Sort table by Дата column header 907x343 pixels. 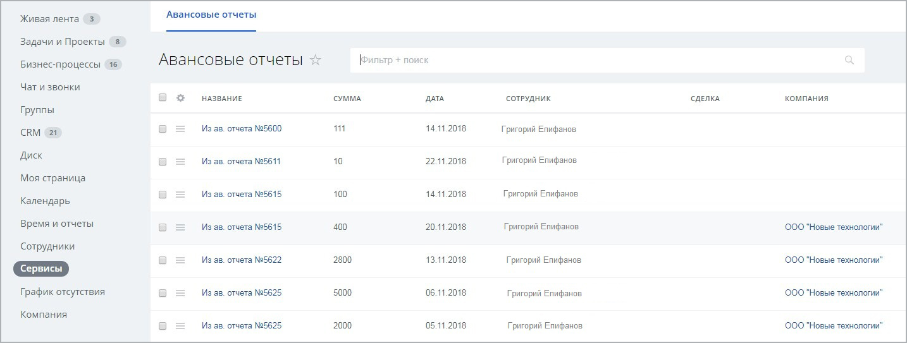click(x=435, y=99)
